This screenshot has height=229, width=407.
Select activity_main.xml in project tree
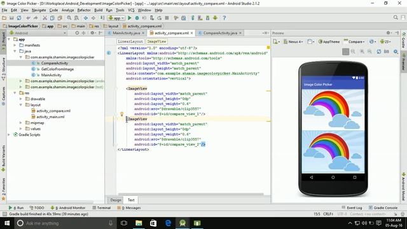[x=50, y=117]
